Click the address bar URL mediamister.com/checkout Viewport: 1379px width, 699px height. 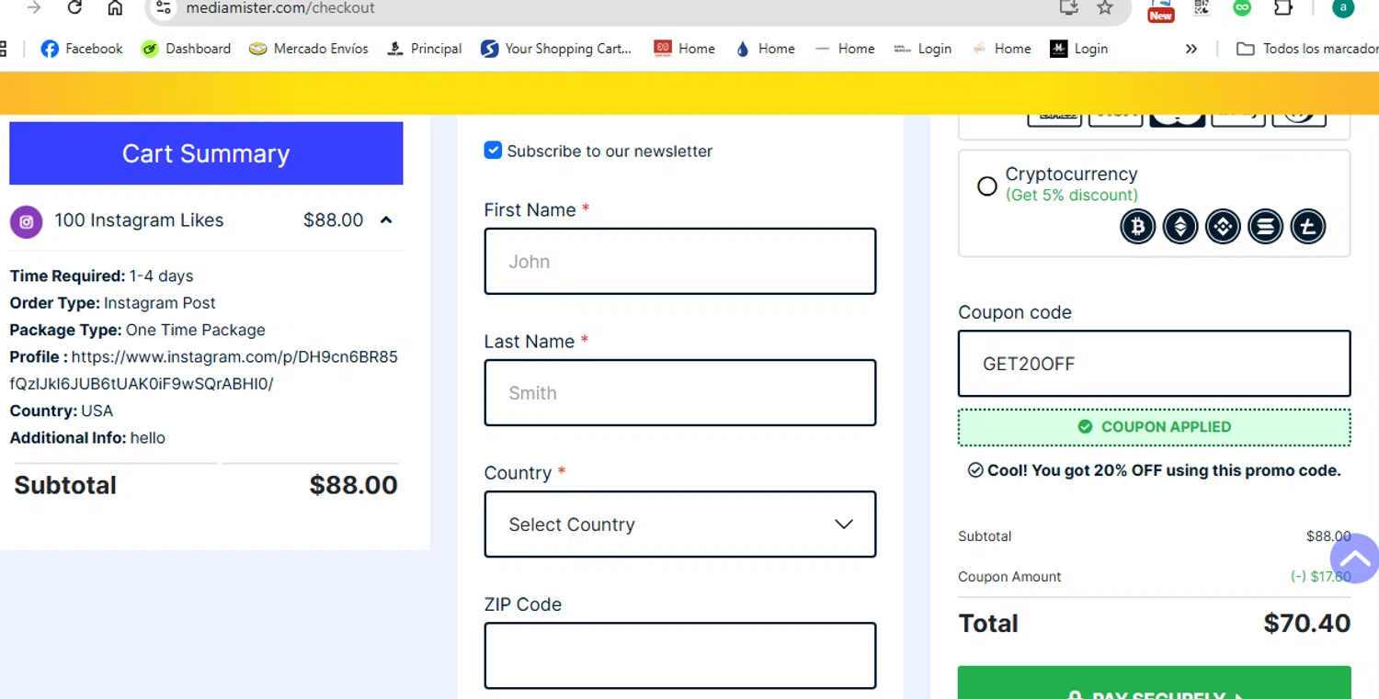280,7
